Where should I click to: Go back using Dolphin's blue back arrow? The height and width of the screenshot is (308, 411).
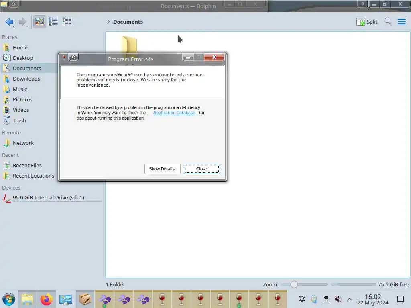point(10,22)
